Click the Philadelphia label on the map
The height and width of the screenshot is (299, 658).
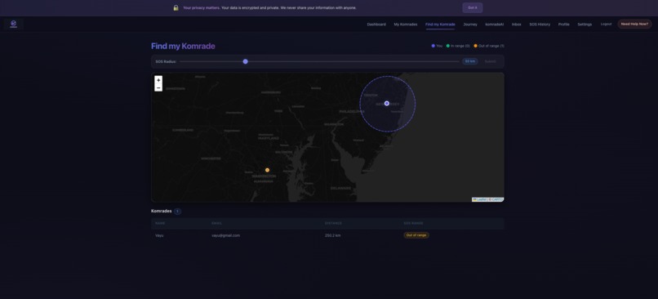[x=352, y=111]
